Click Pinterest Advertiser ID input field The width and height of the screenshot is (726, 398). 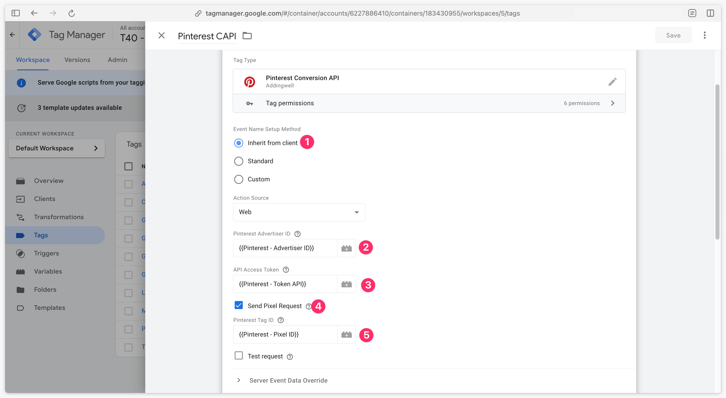285,248
